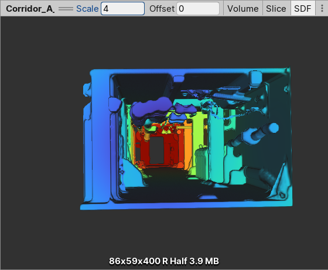Click the Scale label

pos(87,9)
